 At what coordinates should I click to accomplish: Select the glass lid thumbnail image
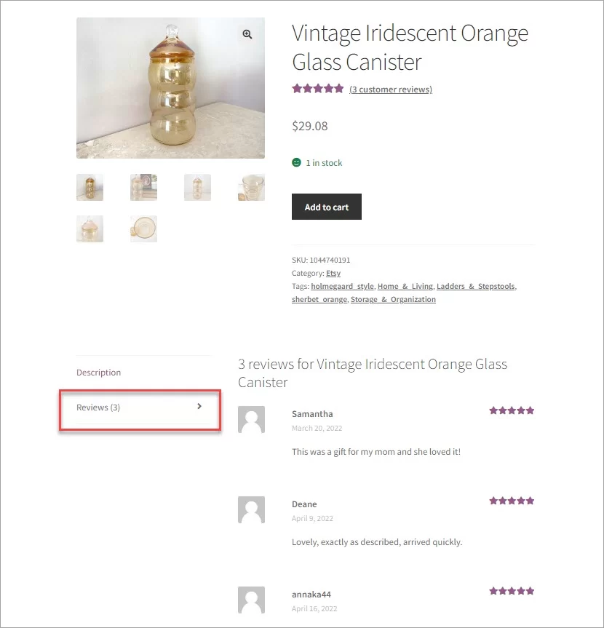(x=143, y=228)
